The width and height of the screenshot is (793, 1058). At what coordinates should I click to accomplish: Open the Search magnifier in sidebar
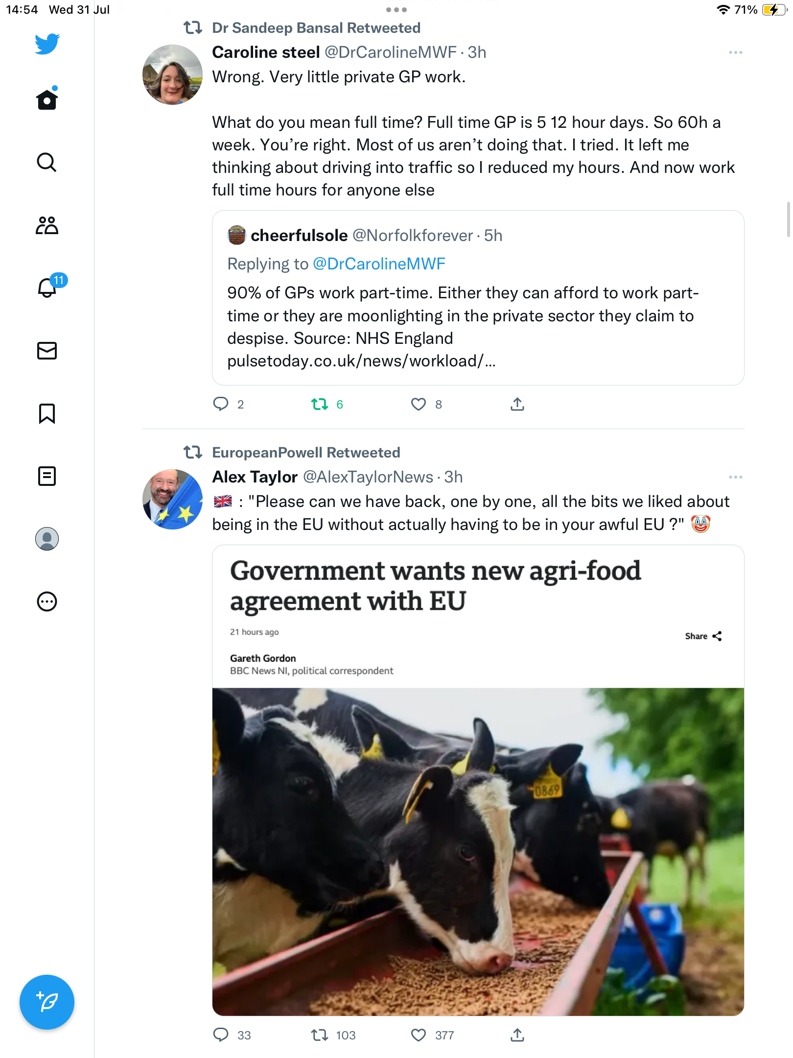pyautogui.click(x=47, y=162)
